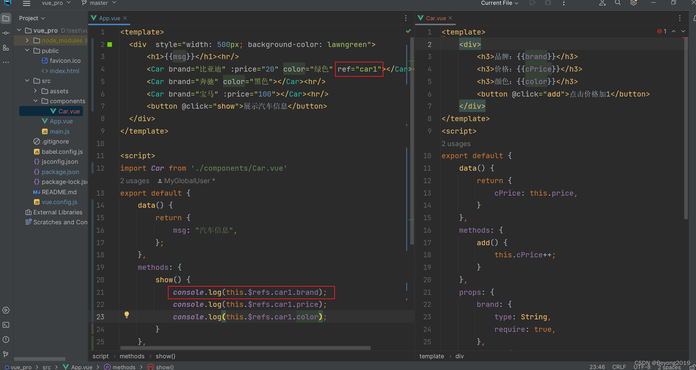Image resolution: width=696 pixels, height=370 pixels.
Task: Open the Services tool window icon
Action: point(6,310)
